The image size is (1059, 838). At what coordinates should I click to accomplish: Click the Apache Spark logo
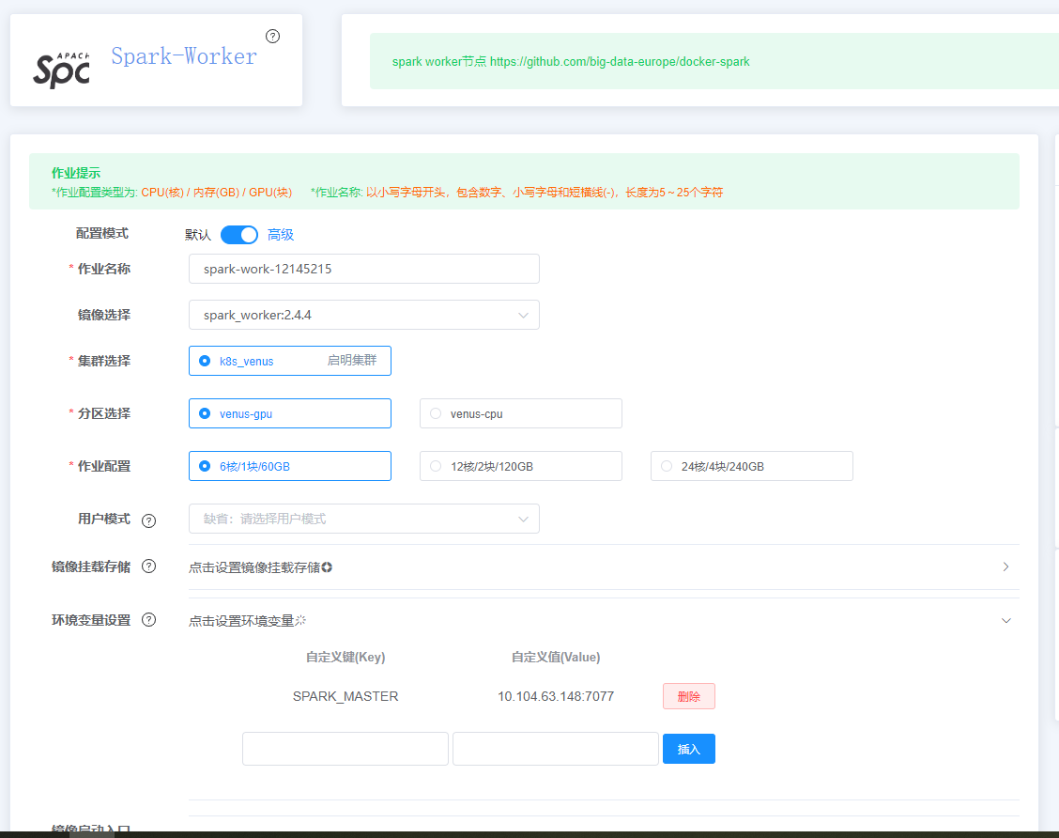pyautogui.click(x=61, y=69)
